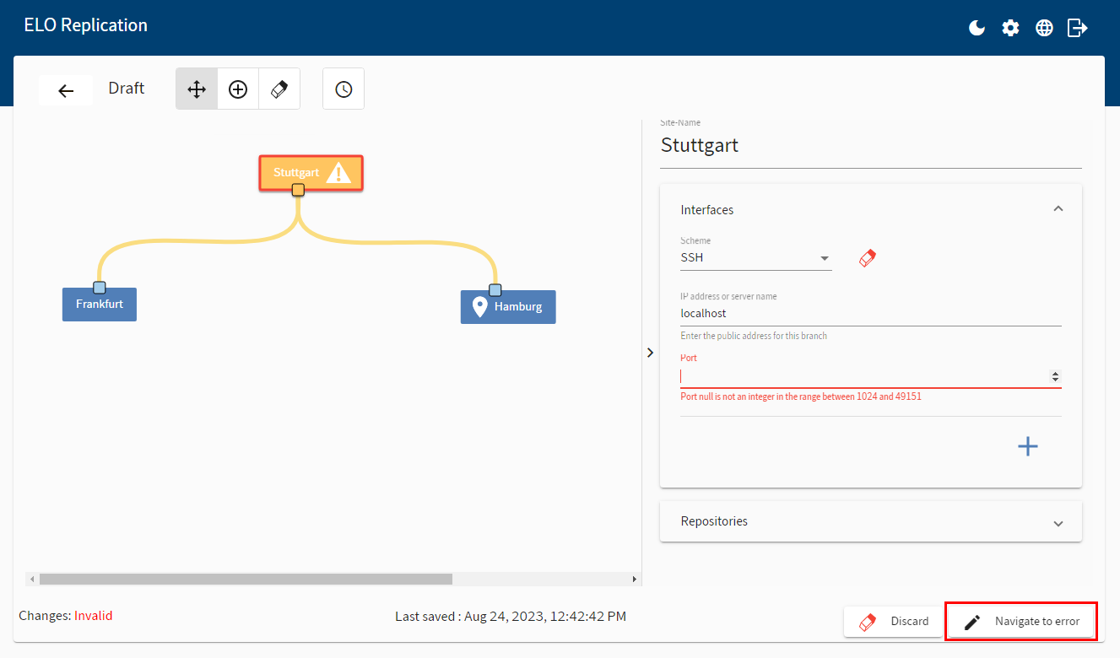Image resolution: width=1120 pixels, height=658 pixels.
Task: Collapse side panel with chevron arrow
Action: coord(650,353)
